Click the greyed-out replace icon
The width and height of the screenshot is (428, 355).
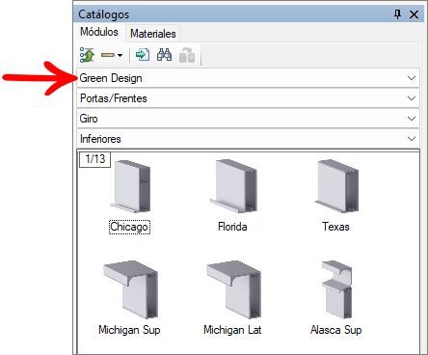point(187,55)
